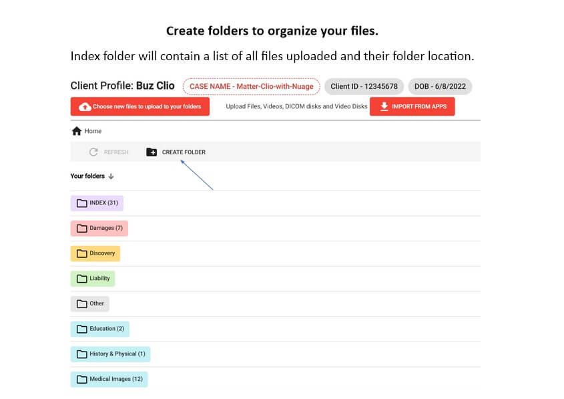Click the Discovery folder icon
The width and height of the screenshot is (564, 399).
[82, 253]
